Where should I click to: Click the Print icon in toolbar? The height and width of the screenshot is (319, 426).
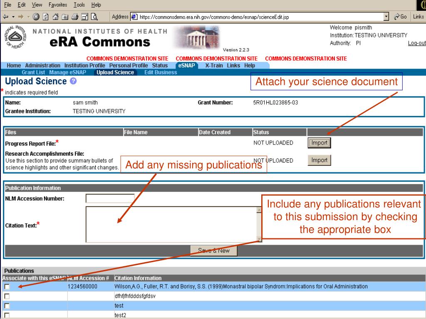pyautogui.click(x=75, y=17)
